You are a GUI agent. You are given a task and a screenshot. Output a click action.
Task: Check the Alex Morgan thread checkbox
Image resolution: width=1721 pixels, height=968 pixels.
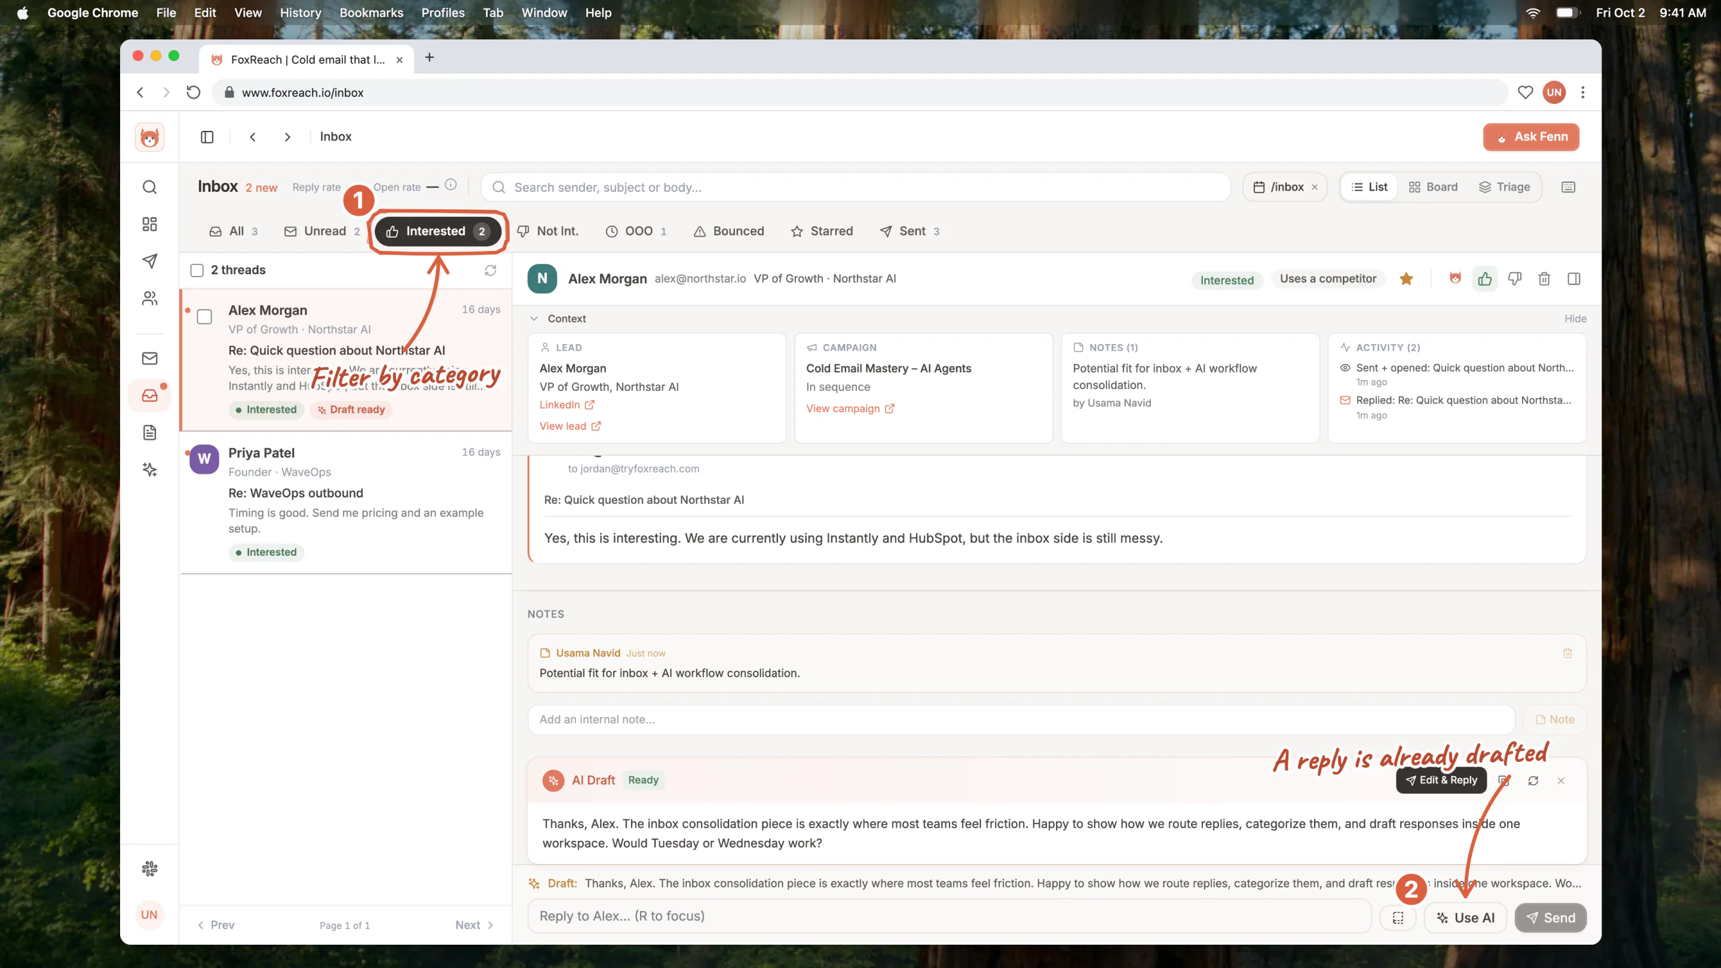[204, 317]
